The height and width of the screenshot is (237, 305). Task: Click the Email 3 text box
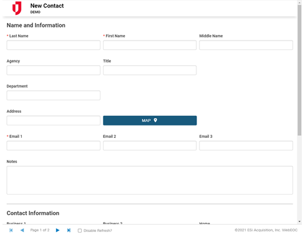[246, 145]
